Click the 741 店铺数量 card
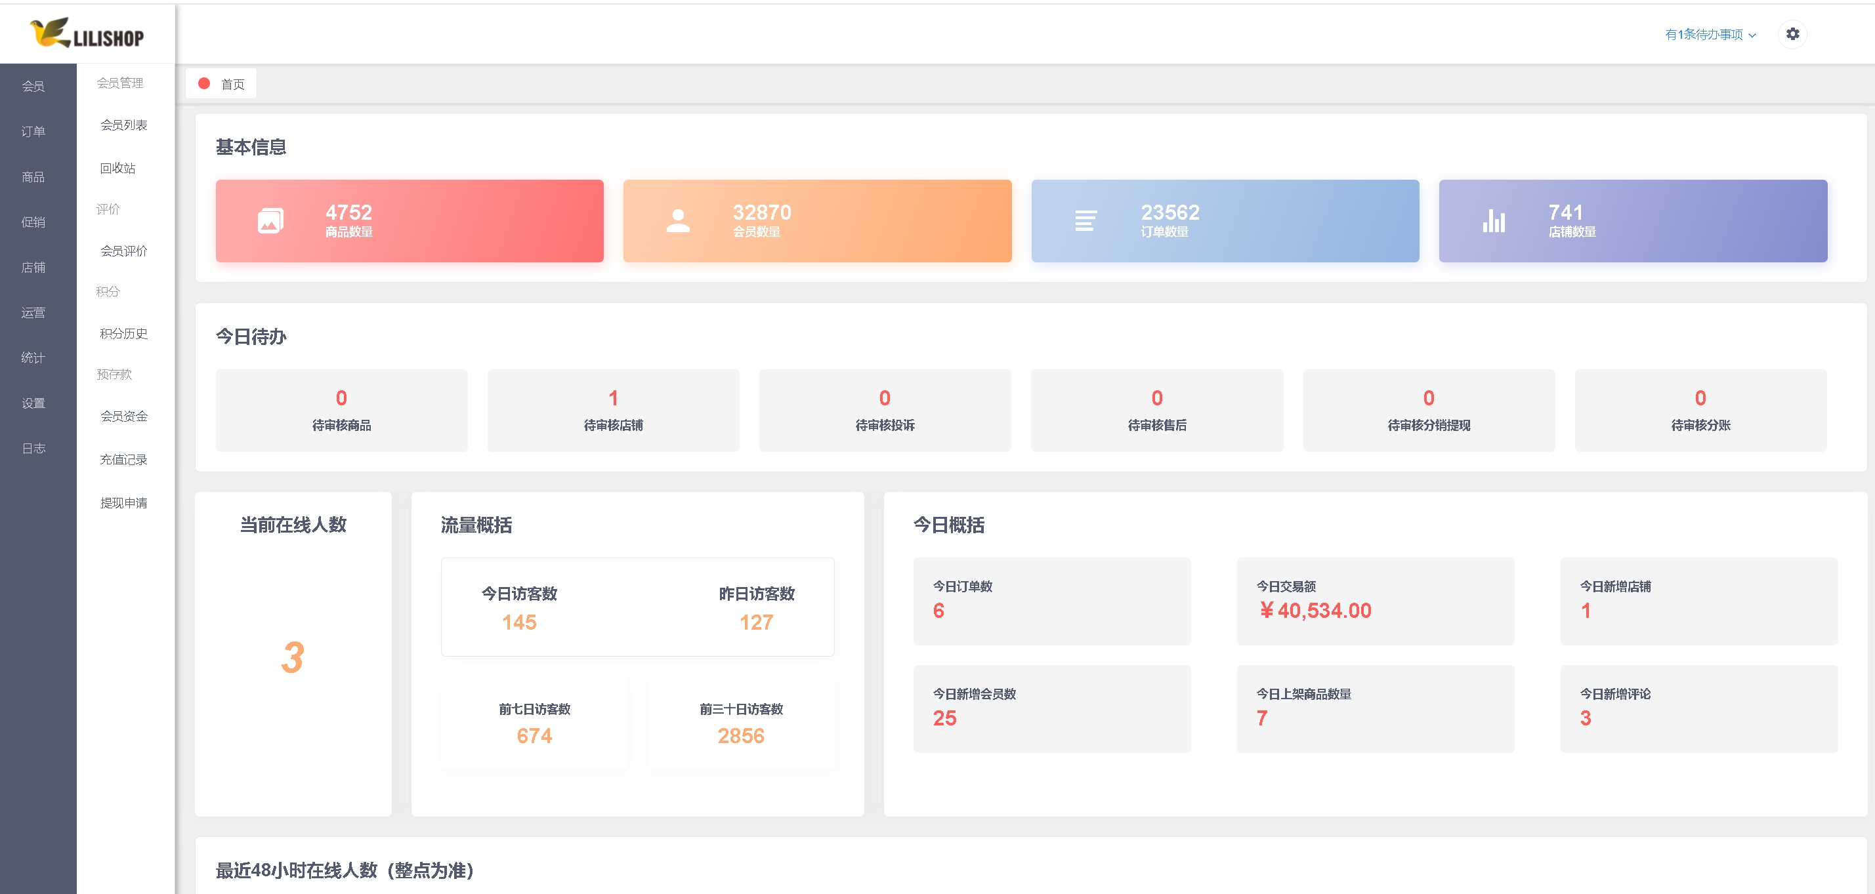Screen dimensions: 1875x894 [1633, 220]
